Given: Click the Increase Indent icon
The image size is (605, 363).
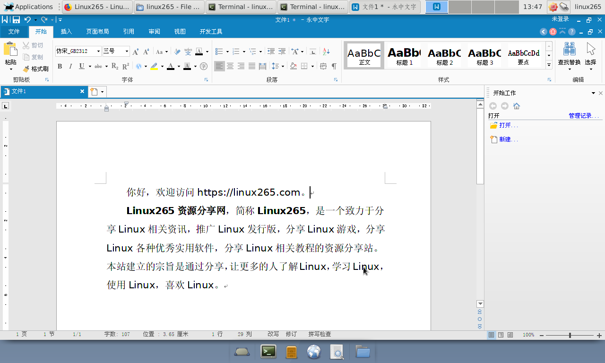Looking at the screenshot, I should click(x=282, y=52).
